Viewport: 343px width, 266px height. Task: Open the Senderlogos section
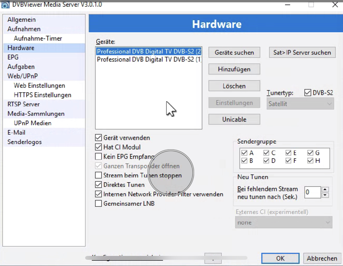25,142
